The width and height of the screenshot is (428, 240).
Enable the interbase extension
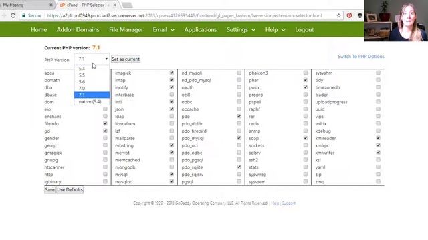point(171,95)
